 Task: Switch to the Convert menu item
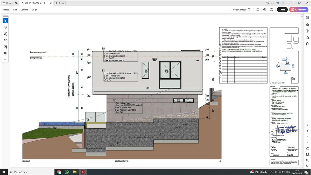(x=24, y=10)
